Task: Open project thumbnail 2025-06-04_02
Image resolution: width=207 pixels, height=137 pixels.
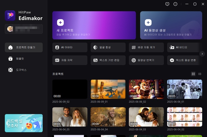Action: pos(184,117)
